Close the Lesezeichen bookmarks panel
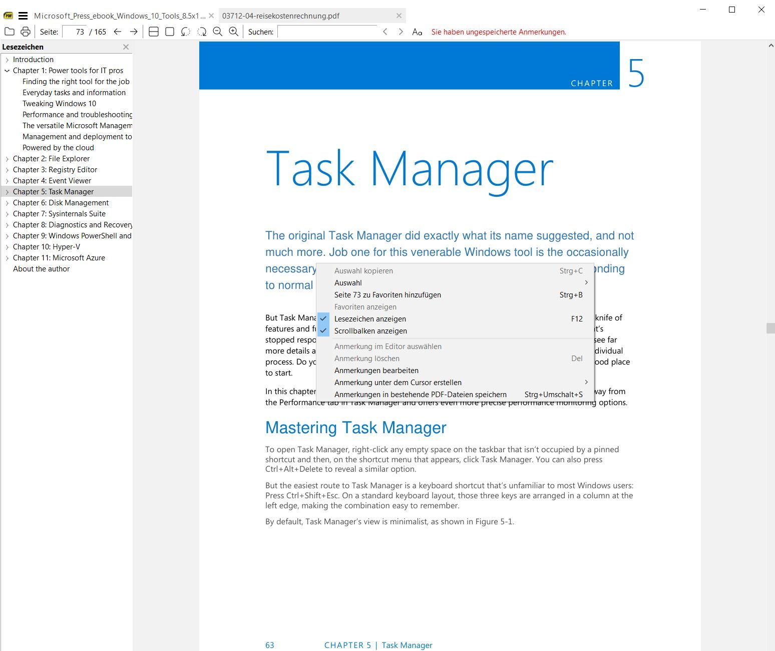The width and height of the screenshot is (775, 651). pyautogui.click(x=126, y=47)
